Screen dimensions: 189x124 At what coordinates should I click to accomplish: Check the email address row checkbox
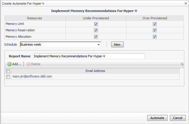coord(8,77)
